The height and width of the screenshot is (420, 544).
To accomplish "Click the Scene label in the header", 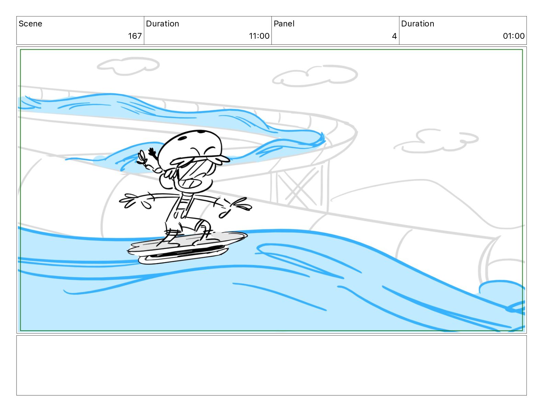I will [x=30, y=24].
